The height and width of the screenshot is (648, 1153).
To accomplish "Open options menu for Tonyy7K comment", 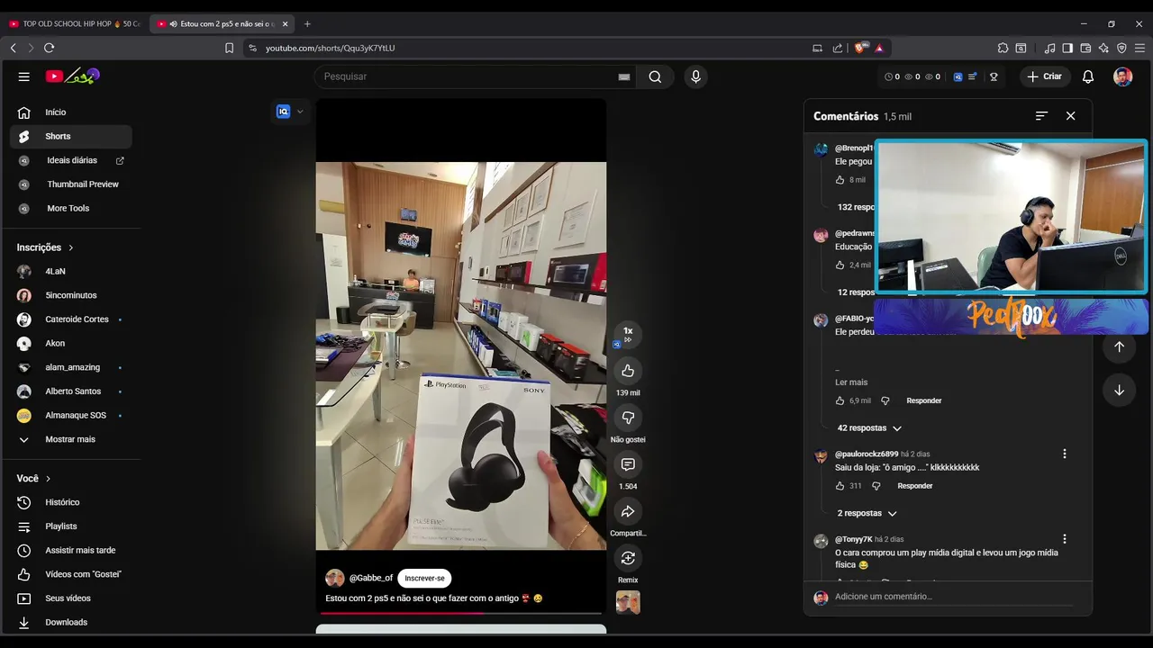I will click(1064, 539).
